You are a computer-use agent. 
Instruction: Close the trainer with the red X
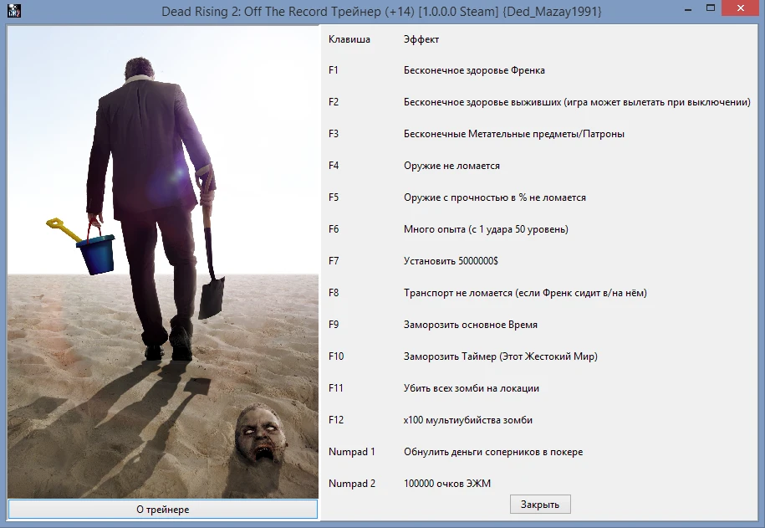click(x=739, y=8)
